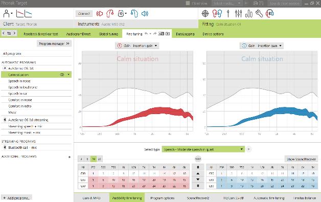This screenshot has height=202, width=321.
Task: Toggle the left-right link button between tables
Action: (198, 159)
